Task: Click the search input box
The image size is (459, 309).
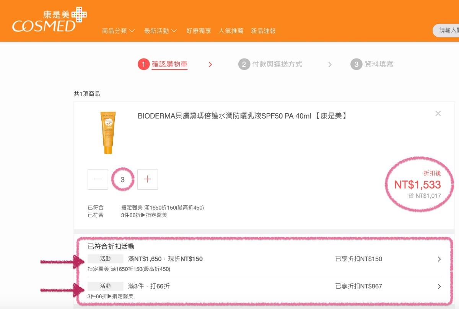Action: coord(448,31)
